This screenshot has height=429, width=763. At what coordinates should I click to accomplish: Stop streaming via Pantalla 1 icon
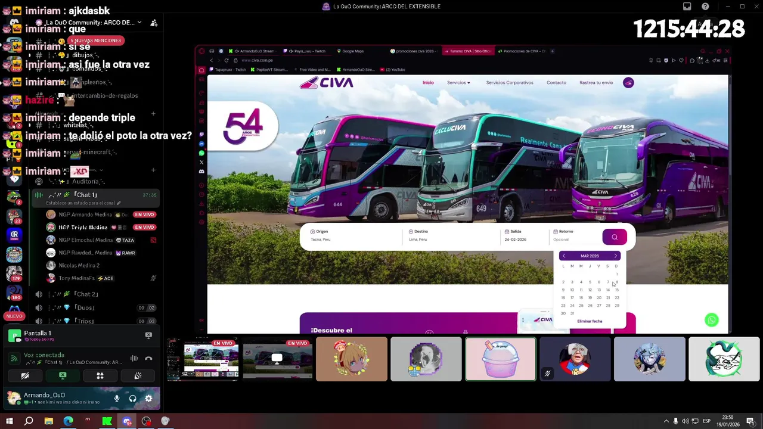[148, 335]
